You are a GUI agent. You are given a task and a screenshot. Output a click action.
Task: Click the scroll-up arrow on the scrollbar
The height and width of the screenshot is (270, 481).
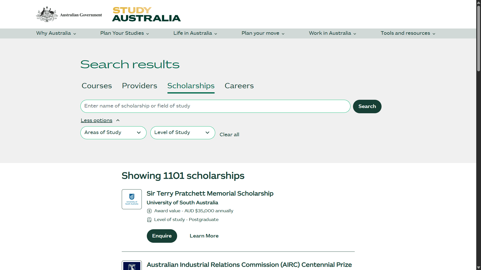click(x=478, y=2)
